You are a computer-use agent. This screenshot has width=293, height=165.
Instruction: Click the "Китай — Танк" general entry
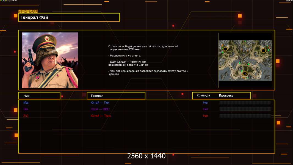(101, 116)
